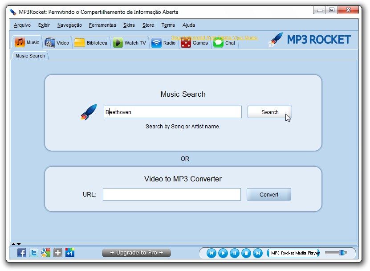Screen dimensions: 370x271
Task: Click the Convert button
Action: pos(269,194)
